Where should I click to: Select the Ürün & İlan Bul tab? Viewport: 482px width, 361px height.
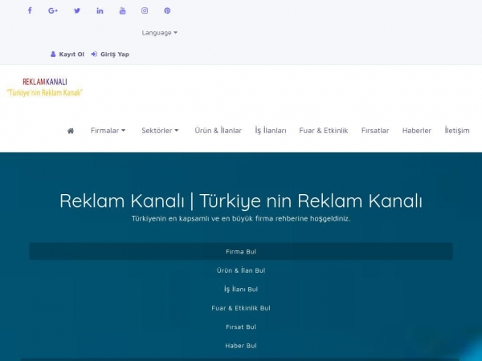pyautogui.click(x=241, y=270)
